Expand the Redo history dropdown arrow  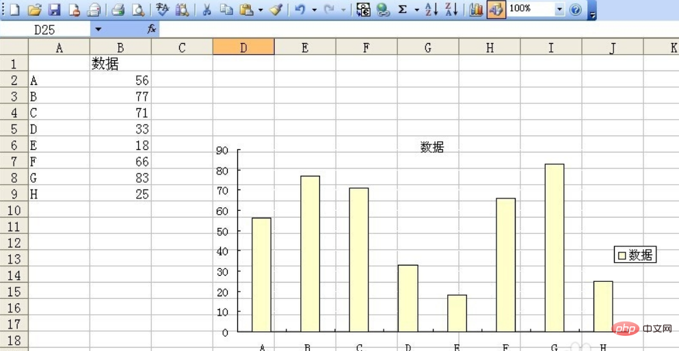[x=343, y=10]
